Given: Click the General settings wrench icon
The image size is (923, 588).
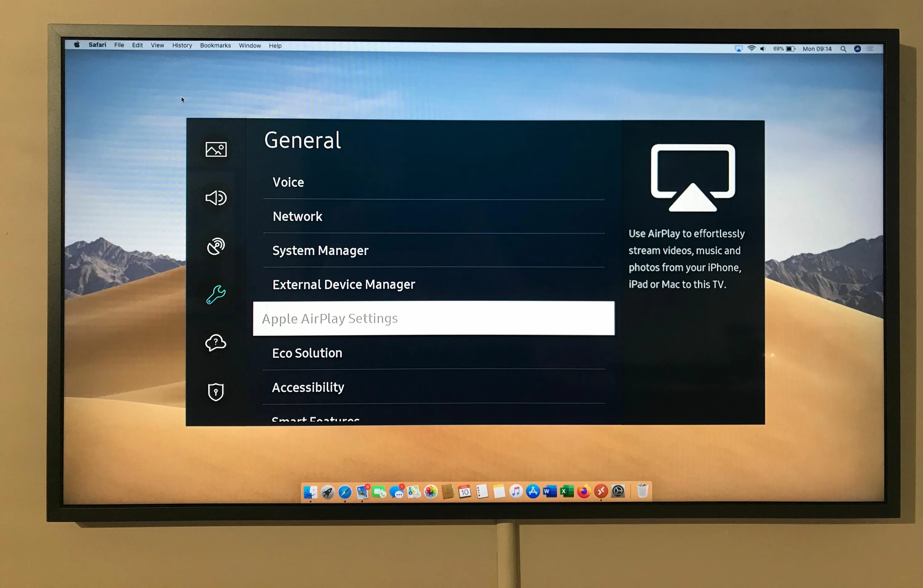Looking at the screenshot, I should [x=215, y=293].
